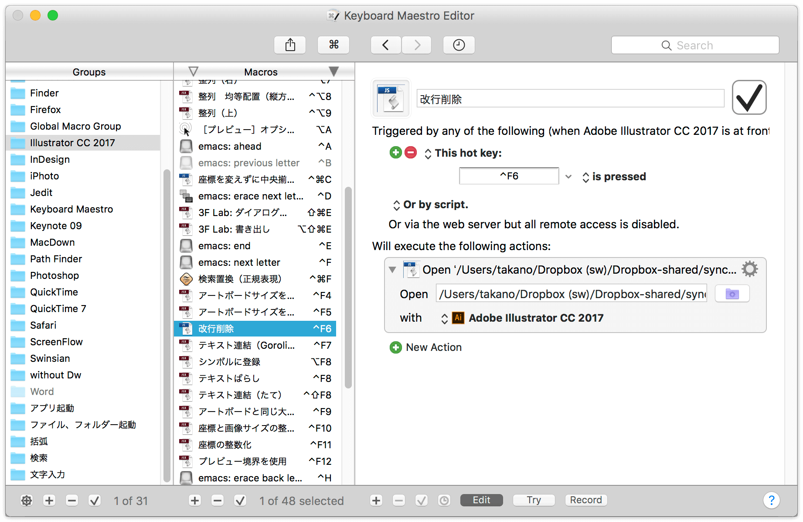803x522 pixels.
Task: Add action using bottom plus button
Action: point(376,500)
